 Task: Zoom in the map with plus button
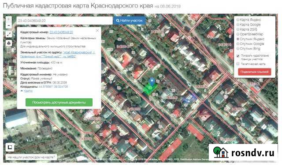(9, 19)
